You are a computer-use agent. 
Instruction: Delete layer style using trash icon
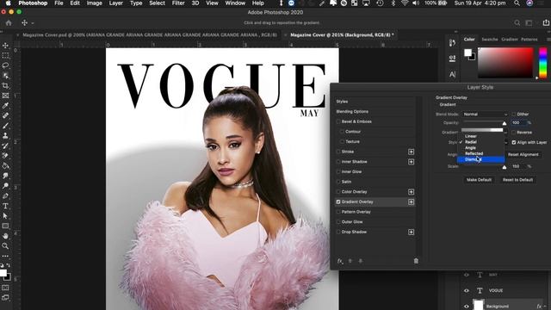click(x=416, y=261)
